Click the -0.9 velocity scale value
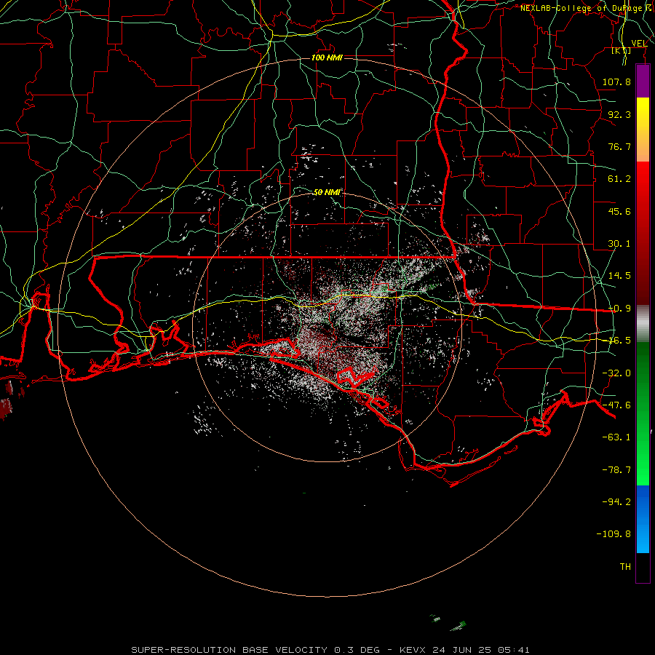655x655 pixels. pyautogui.click(x=619, y=309)
